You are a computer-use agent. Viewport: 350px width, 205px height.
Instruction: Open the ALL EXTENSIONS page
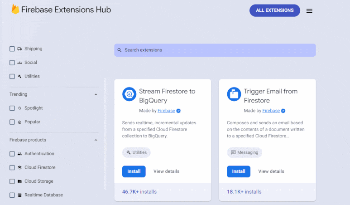click(x=274, y=10)
